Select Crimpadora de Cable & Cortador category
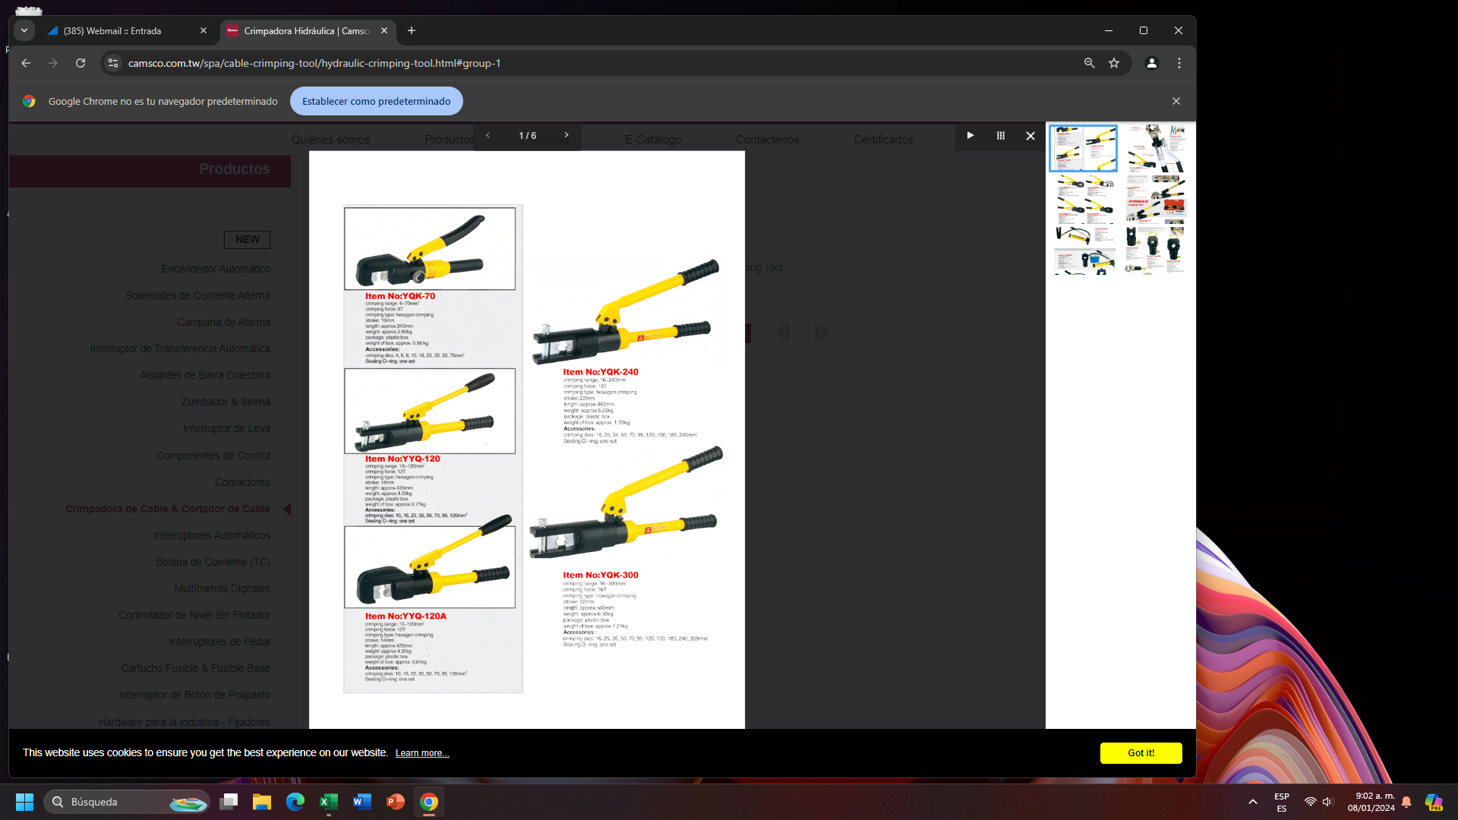The width and height of the screenshot is (1458, 820). [x=168, y=509]
